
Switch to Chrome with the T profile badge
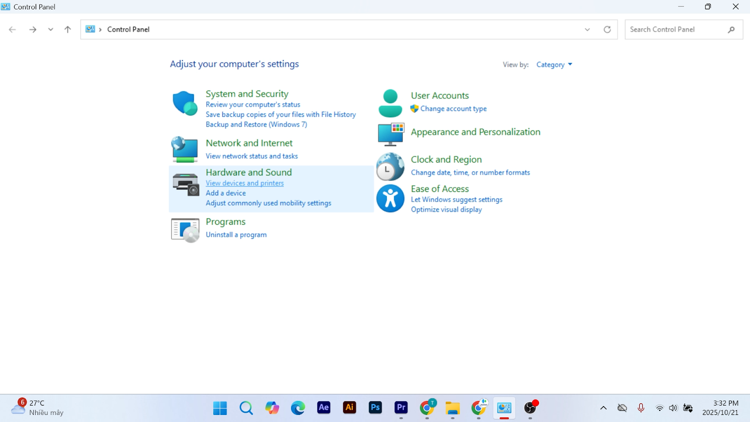tap(427, 407)
